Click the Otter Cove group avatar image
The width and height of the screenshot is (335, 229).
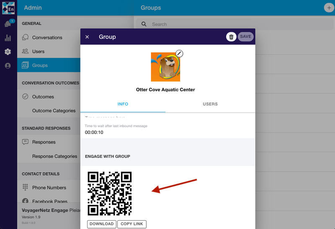(165, 67)
